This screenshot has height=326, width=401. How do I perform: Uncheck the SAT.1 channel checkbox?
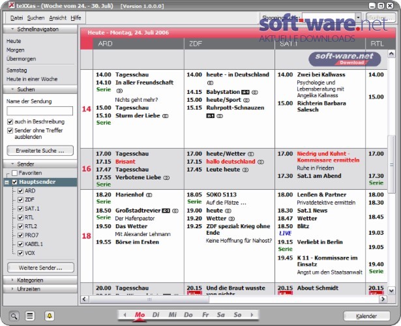pyautogui.click(x=21, y=209)
